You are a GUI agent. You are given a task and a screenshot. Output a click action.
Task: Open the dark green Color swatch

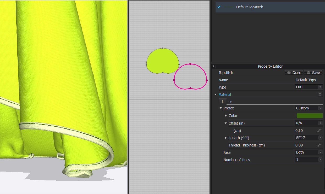click(x=310, y=115)
